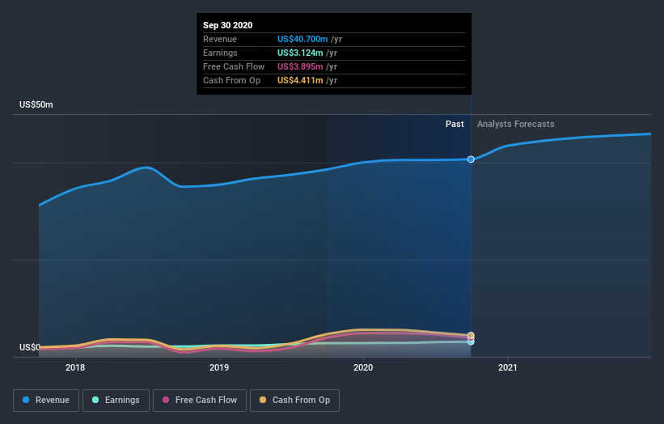Viewport: 664px width, 424px height.
Task: Click the 2020 x-axis label
Action: pos(363,367)
